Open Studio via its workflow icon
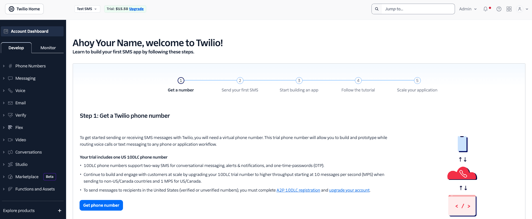This screenshot has height=219, width=532. 10,164
